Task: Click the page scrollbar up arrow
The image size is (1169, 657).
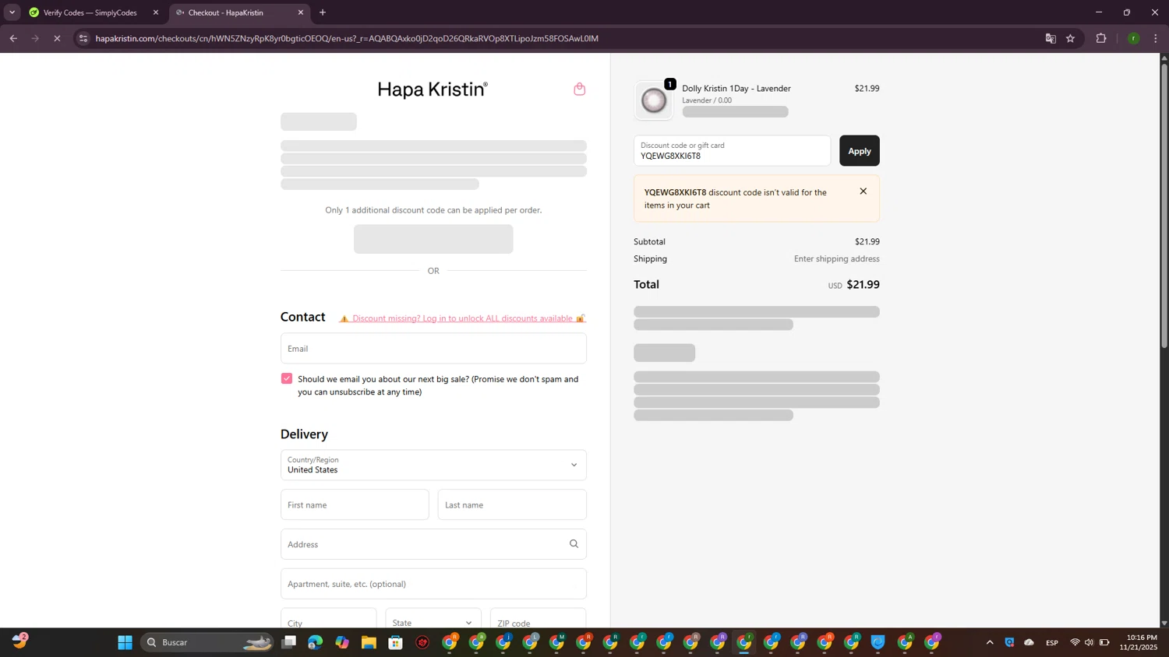Action: 1164,58
